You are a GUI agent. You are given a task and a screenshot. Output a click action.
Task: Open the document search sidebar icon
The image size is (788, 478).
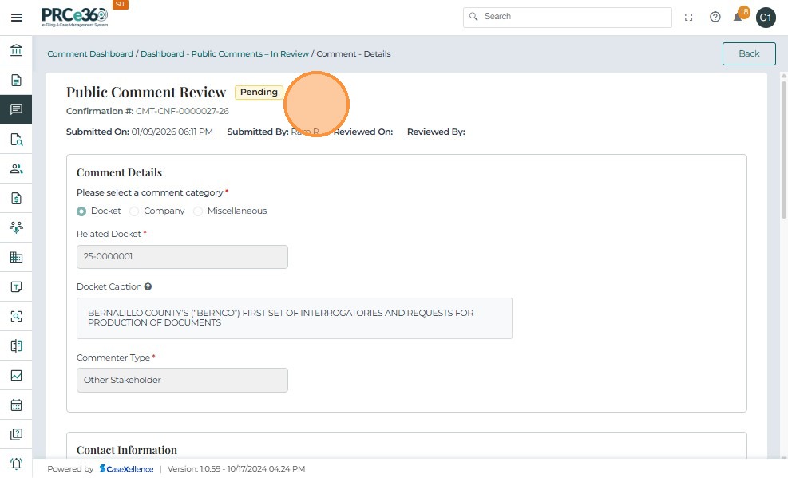16,139
